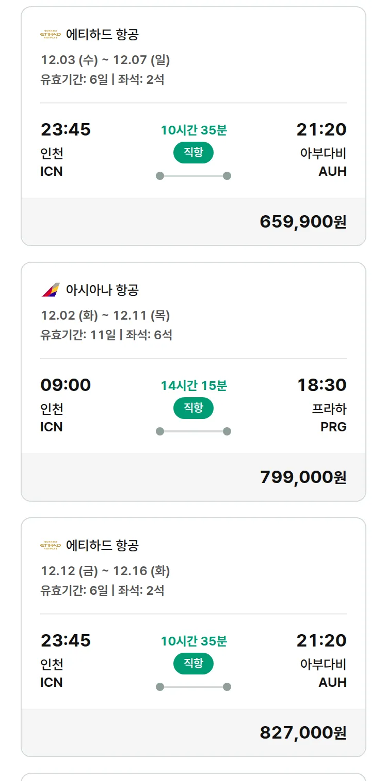
Task: Click the route line on the Asiana flight
Action: [x=193, y=431]
